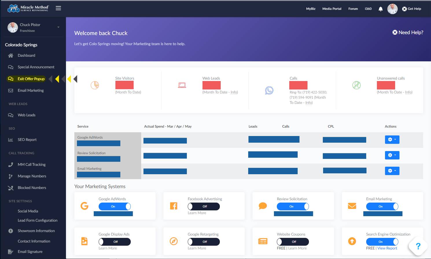Open Web Leads sidebar page
Screen dimensions: 431x259
click(27, 115)
